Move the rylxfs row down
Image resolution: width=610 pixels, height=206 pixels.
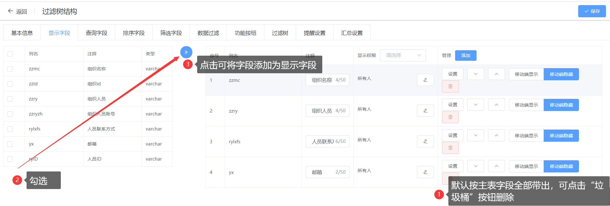(476, 136)
